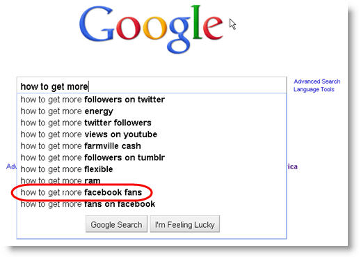The width and height of the screenshot is (359, 257).
Task: Select circled 'facebook fans' suggestion
Action: tap(152, 192)
